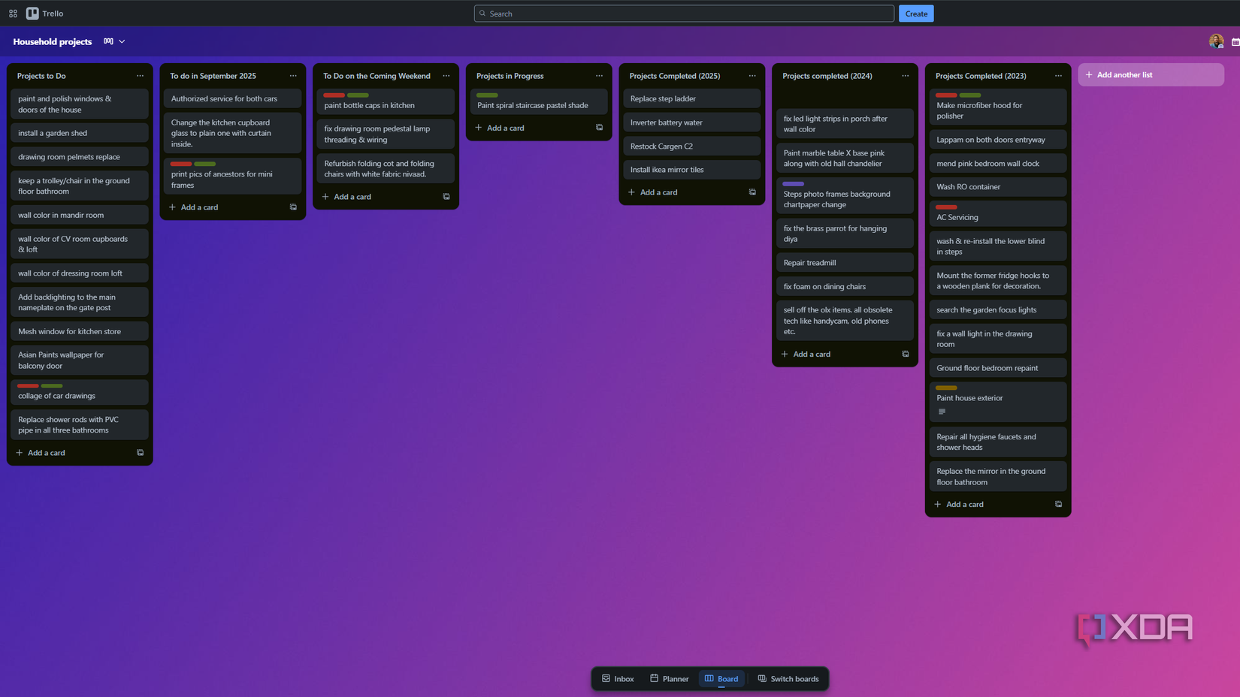Open Projects completed (2024) list menu
This screenshot has width=1240, height=697.
(x=906, y=76)
